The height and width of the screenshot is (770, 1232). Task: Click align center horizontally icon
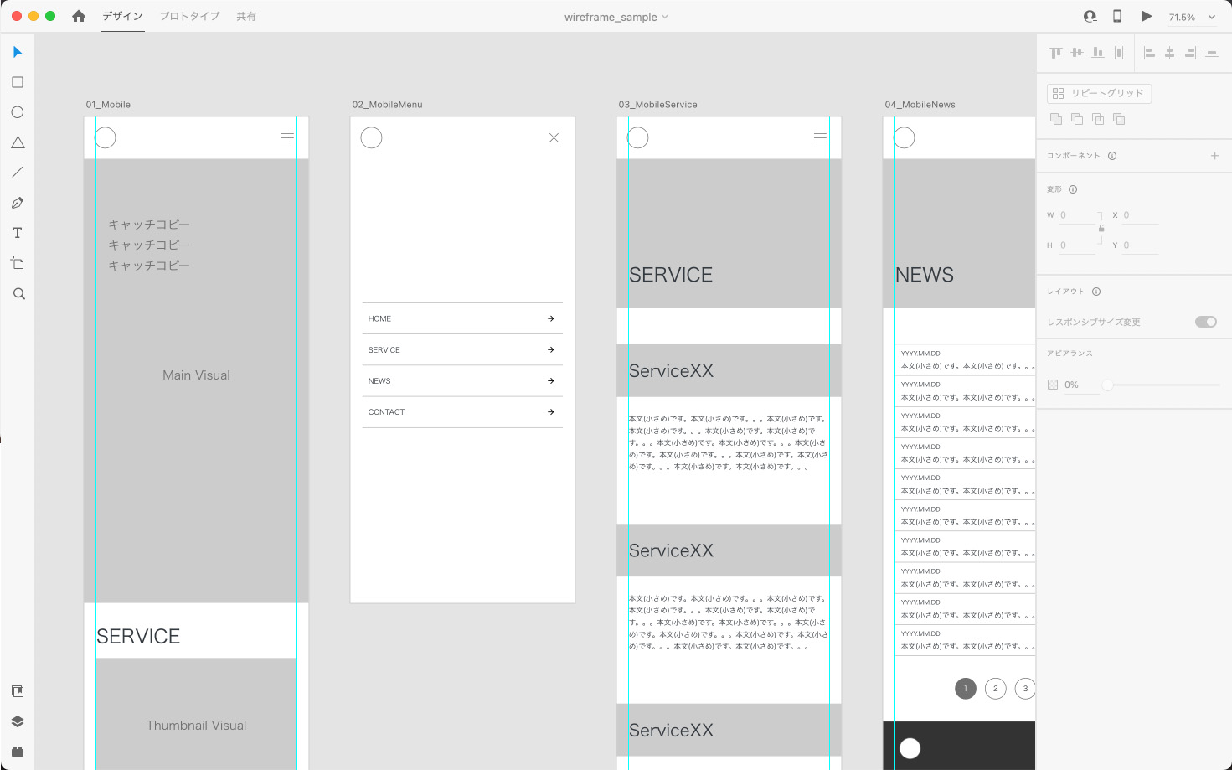click(x=1170, y=53)
